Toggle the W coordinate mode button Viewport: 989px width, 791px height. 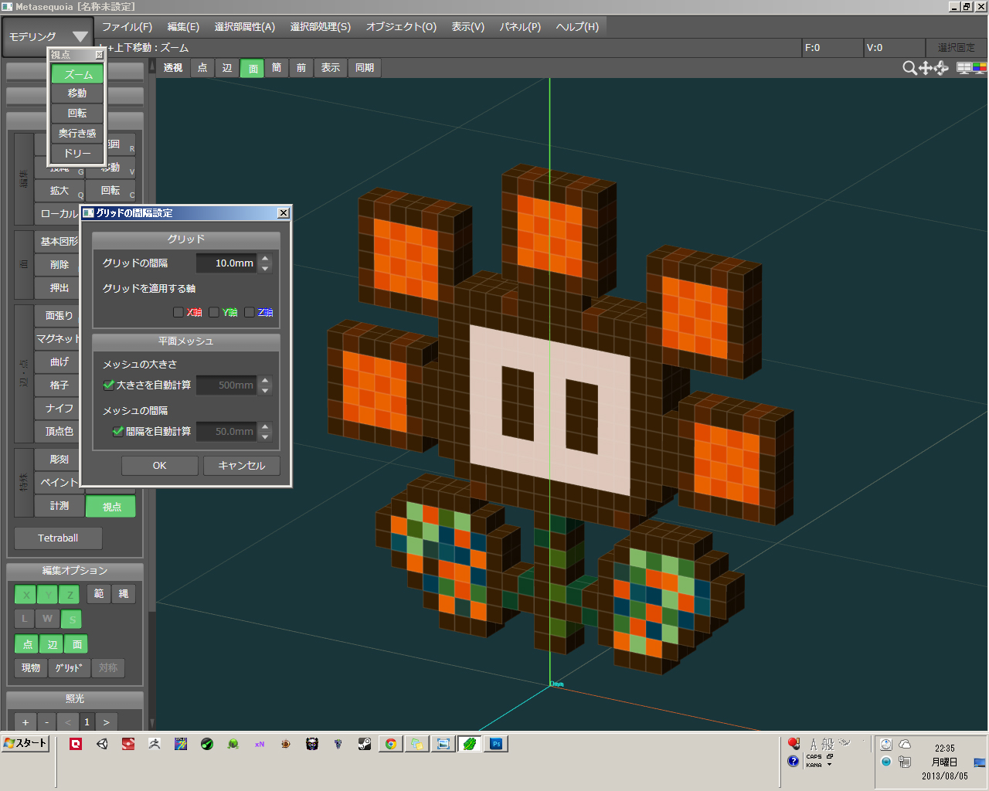pos(47,619)
